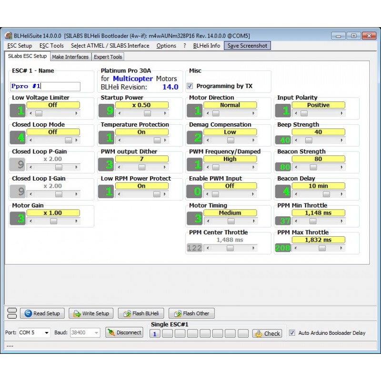The height and width of the screenshot is (381, 381).
Task: Click the Beacon Delay slider thumb
Action: [x=326, y=194]
